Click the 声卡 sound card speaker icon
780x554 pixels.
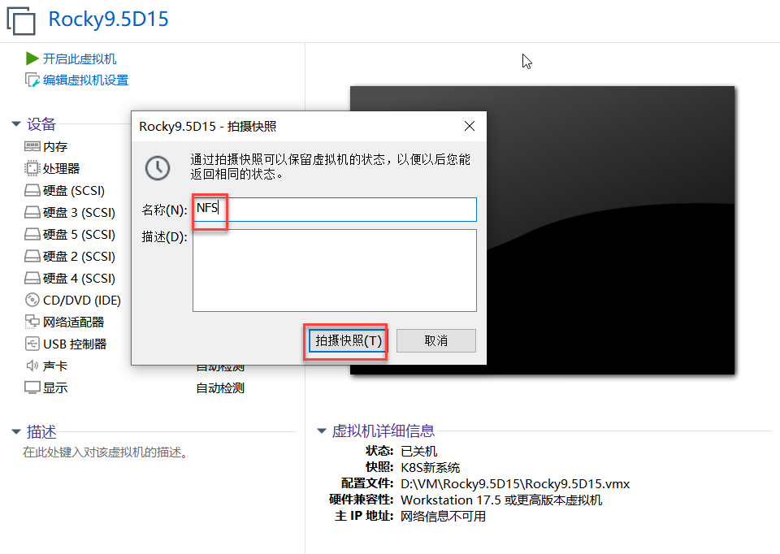pyautogui.click(x=32, y=366)
